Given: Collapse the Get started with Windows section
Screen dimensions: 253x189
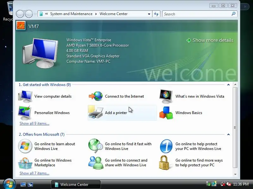Looking at the screenshot, I should pos(228,85).
